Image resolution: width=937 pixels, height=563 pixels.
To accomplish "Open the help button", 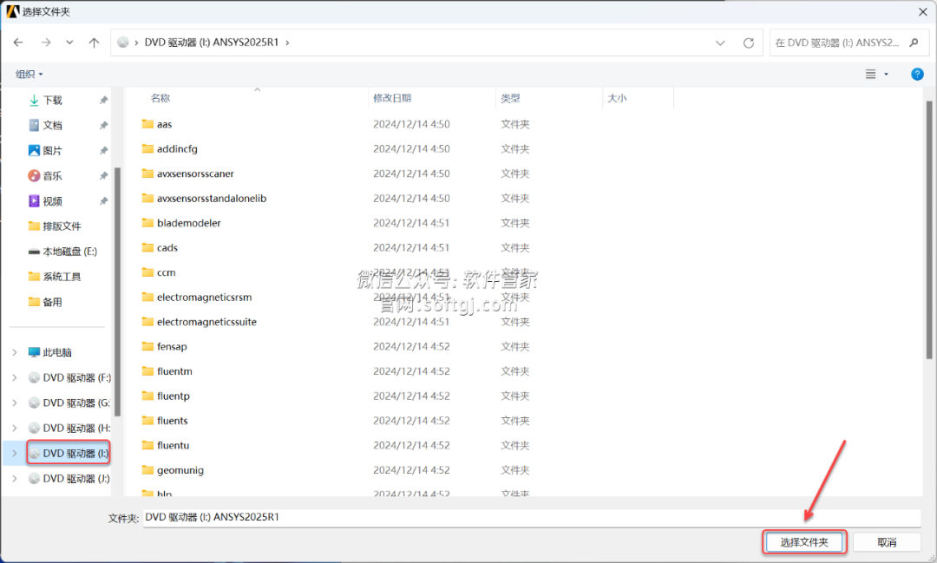I will [x=917, y=74].
